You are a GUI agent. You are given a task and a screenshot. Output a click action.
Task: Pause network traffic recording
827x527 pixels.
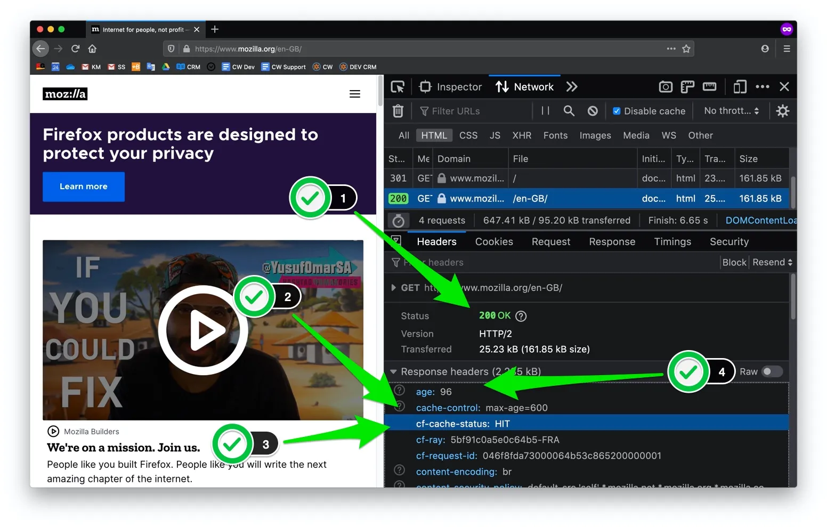click(x=545, y=111)
